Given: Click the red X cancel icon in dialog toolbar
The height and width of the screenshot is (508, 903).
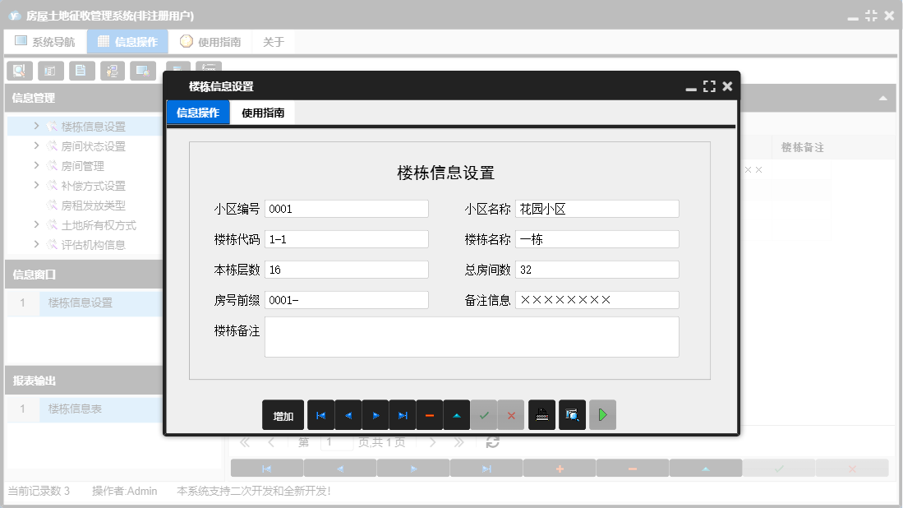Looking at the screenshot, I should point(511,416).
